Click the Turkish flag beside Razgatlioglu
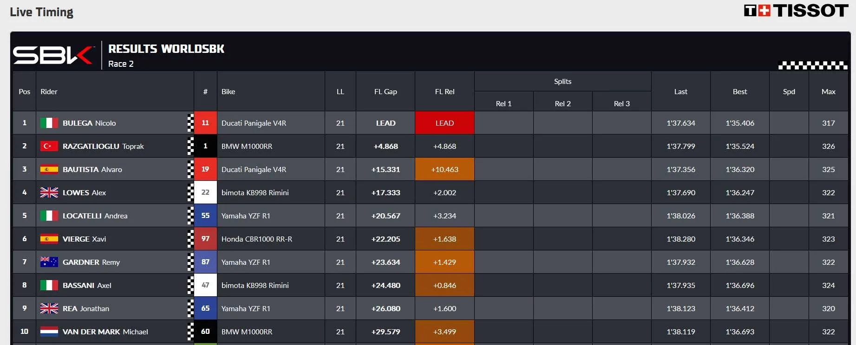 (x=49, y=146)
